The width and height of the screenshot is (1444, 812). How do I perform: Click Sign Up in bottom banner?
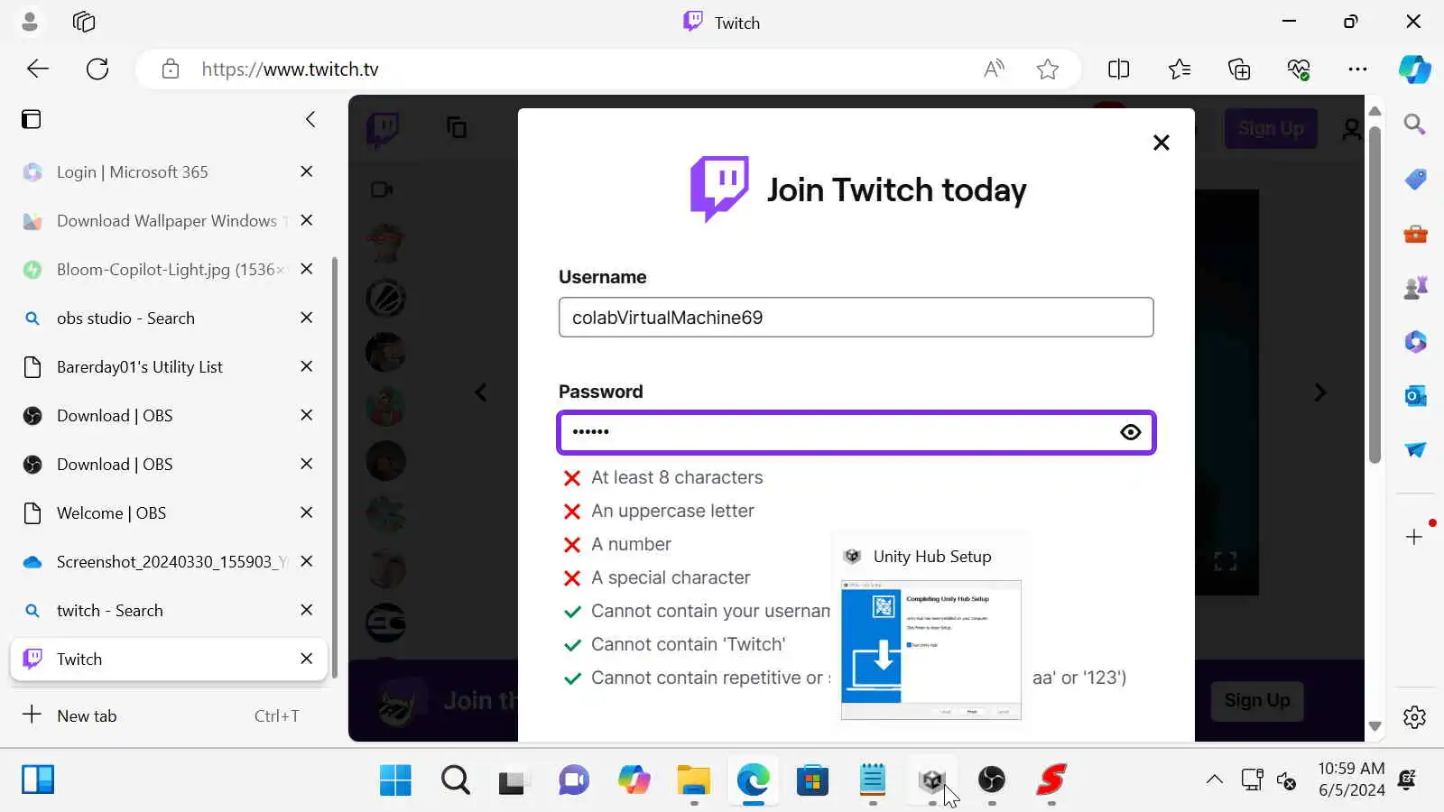(x=1256, y=700)
